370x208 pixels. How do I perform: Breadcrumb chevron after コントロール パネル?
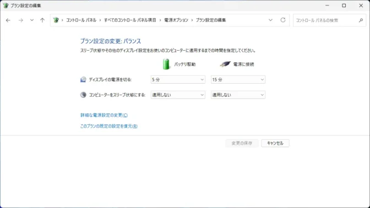pos(100,20)
